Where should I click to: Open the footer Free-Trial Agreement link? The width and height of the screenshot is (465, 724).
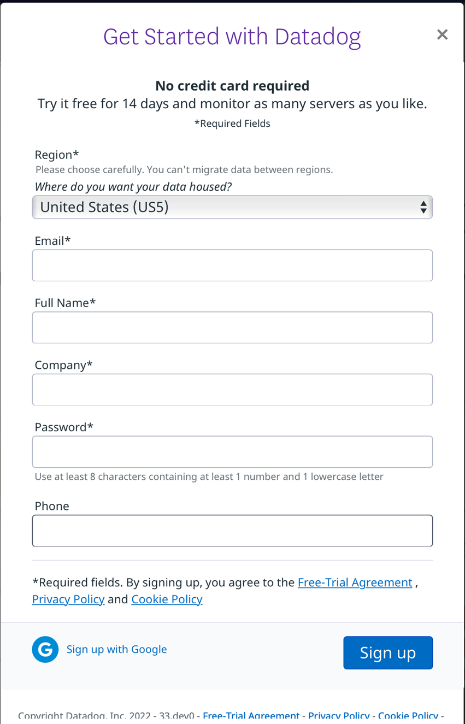coord(251,716)
